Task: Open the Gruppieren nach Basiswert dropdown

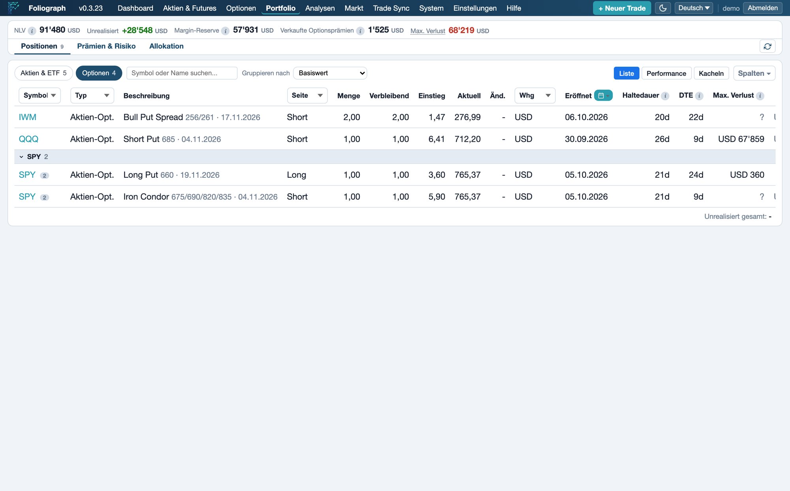Action: (x=330, y=73)
